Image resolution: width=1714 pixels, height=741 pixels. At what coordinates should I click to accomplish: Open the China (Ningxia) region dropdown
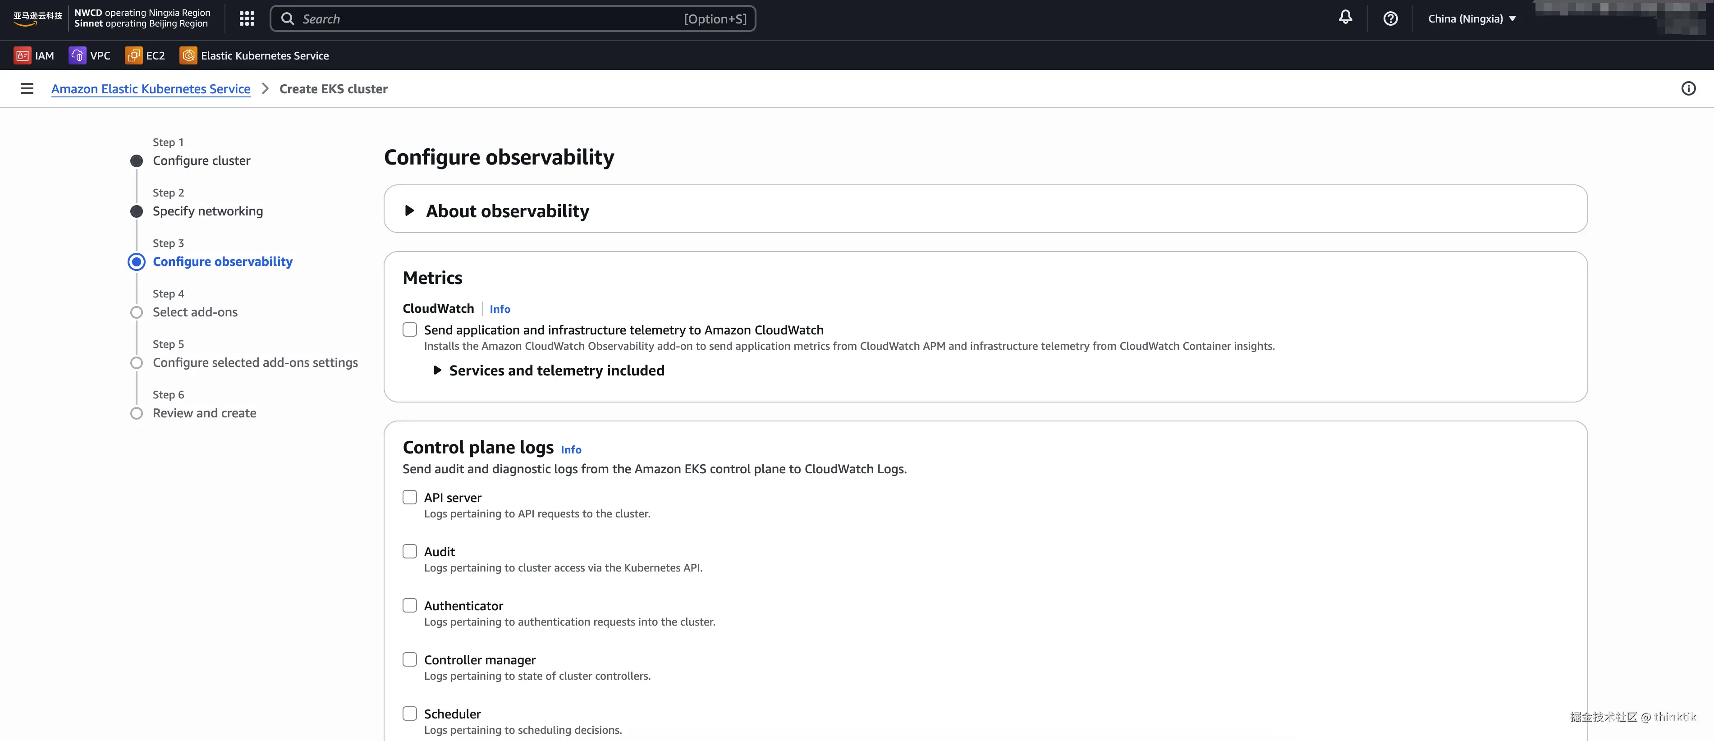(x=1471, y=18)
